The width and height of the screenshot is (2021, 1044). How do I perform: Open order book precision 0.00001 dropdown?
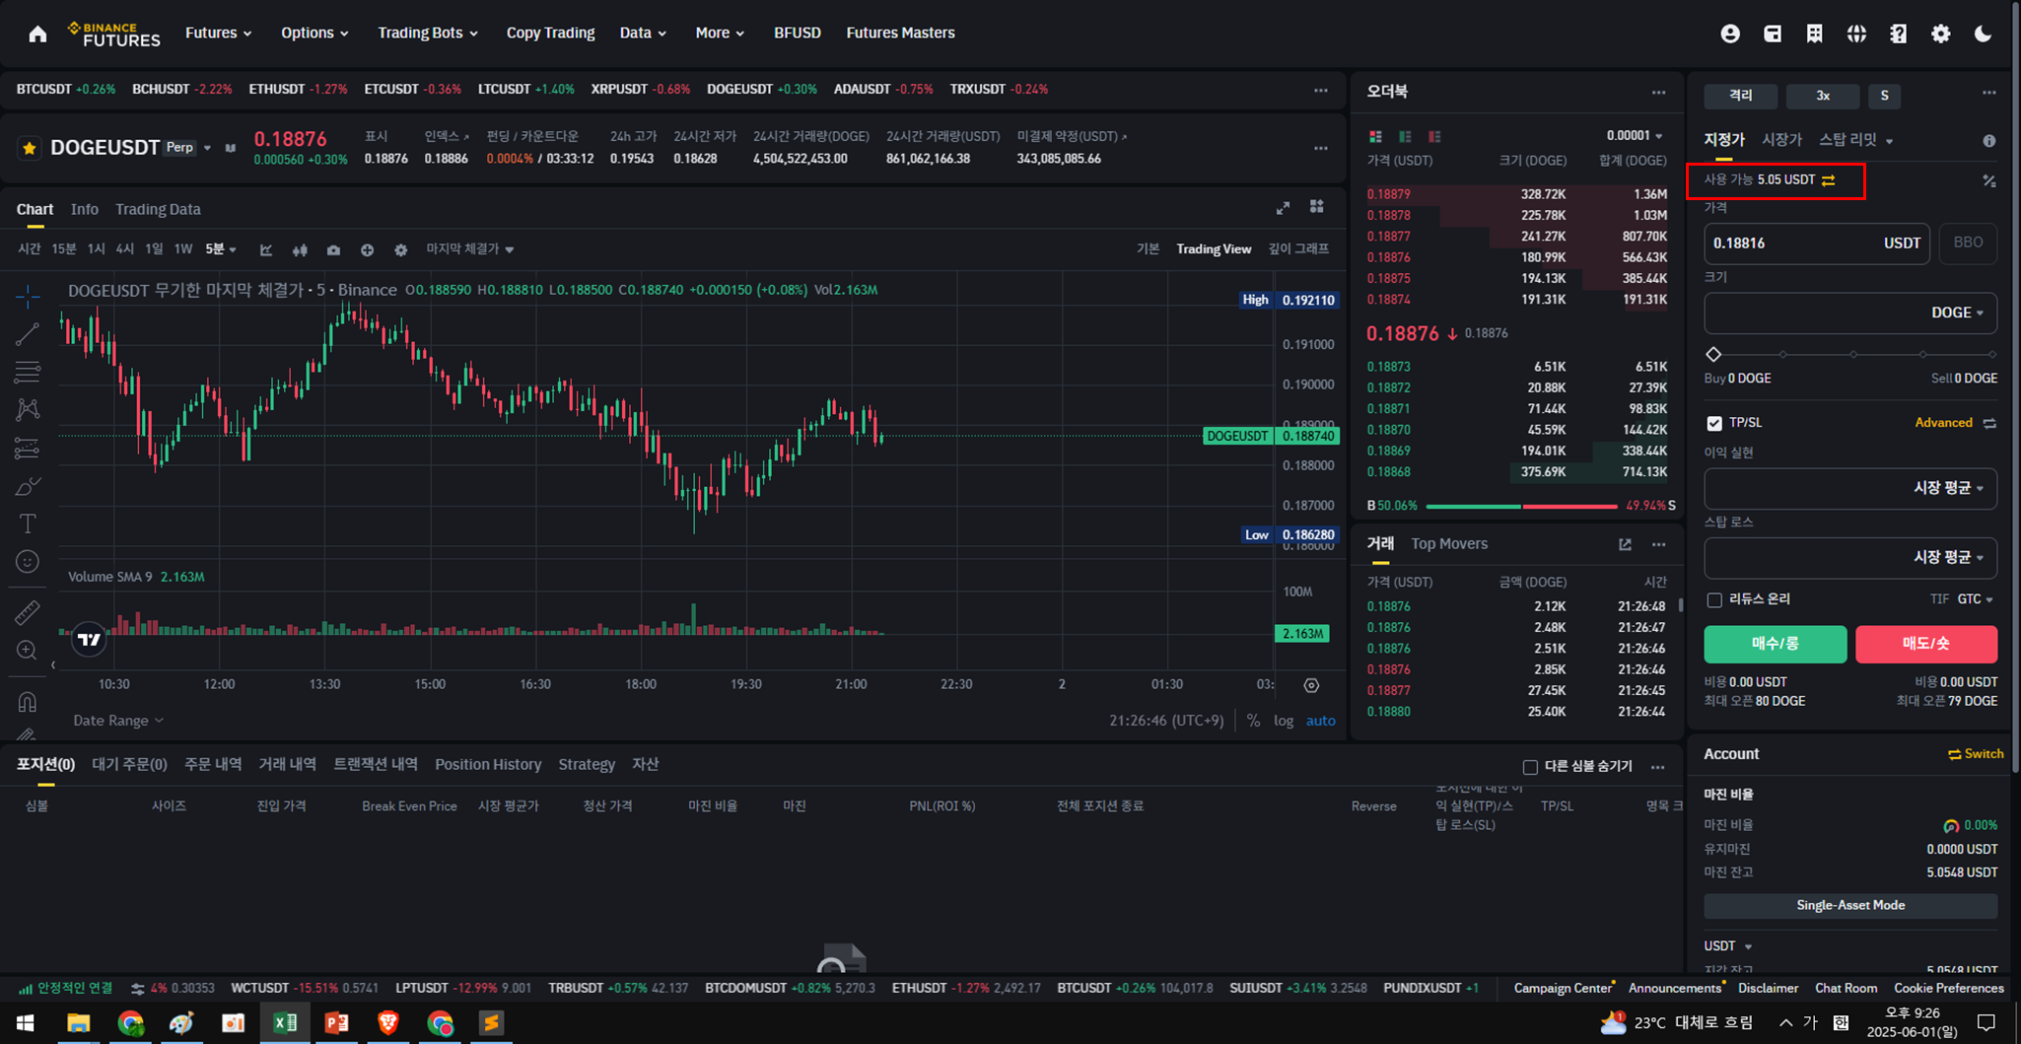point(1635,136)
